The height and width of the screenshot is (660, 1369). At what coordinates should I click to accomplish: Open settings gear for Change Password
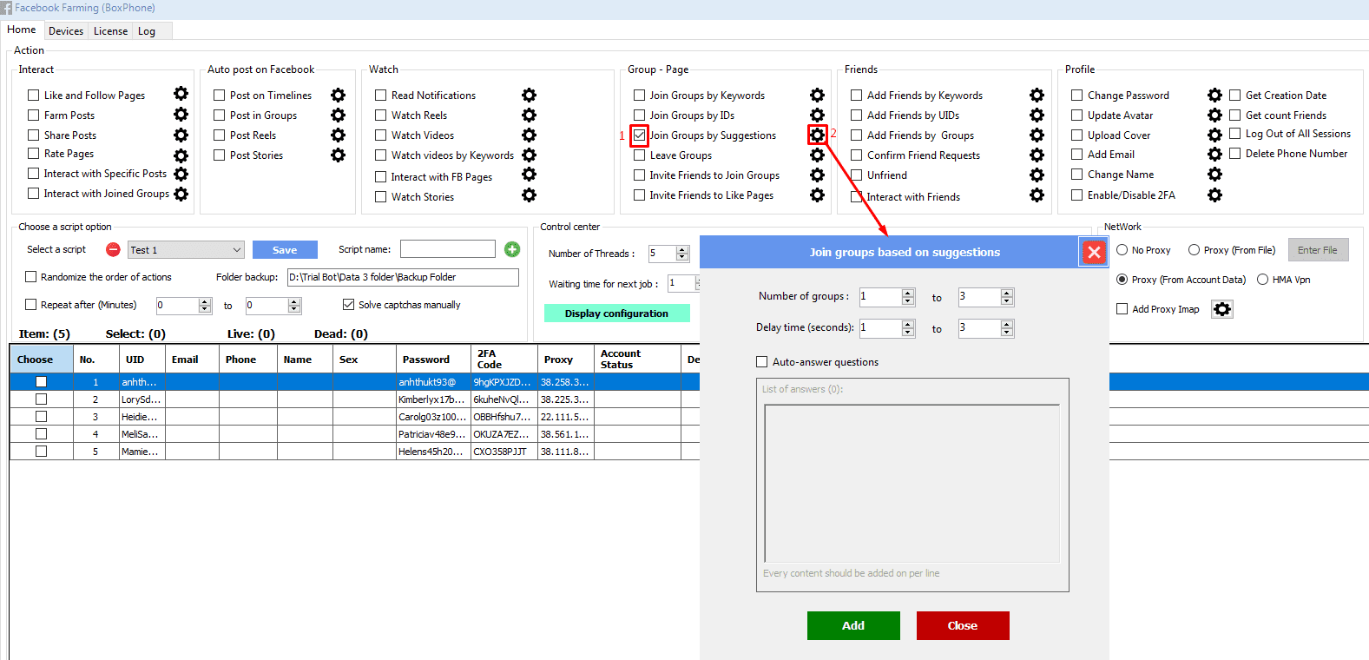1214,95
